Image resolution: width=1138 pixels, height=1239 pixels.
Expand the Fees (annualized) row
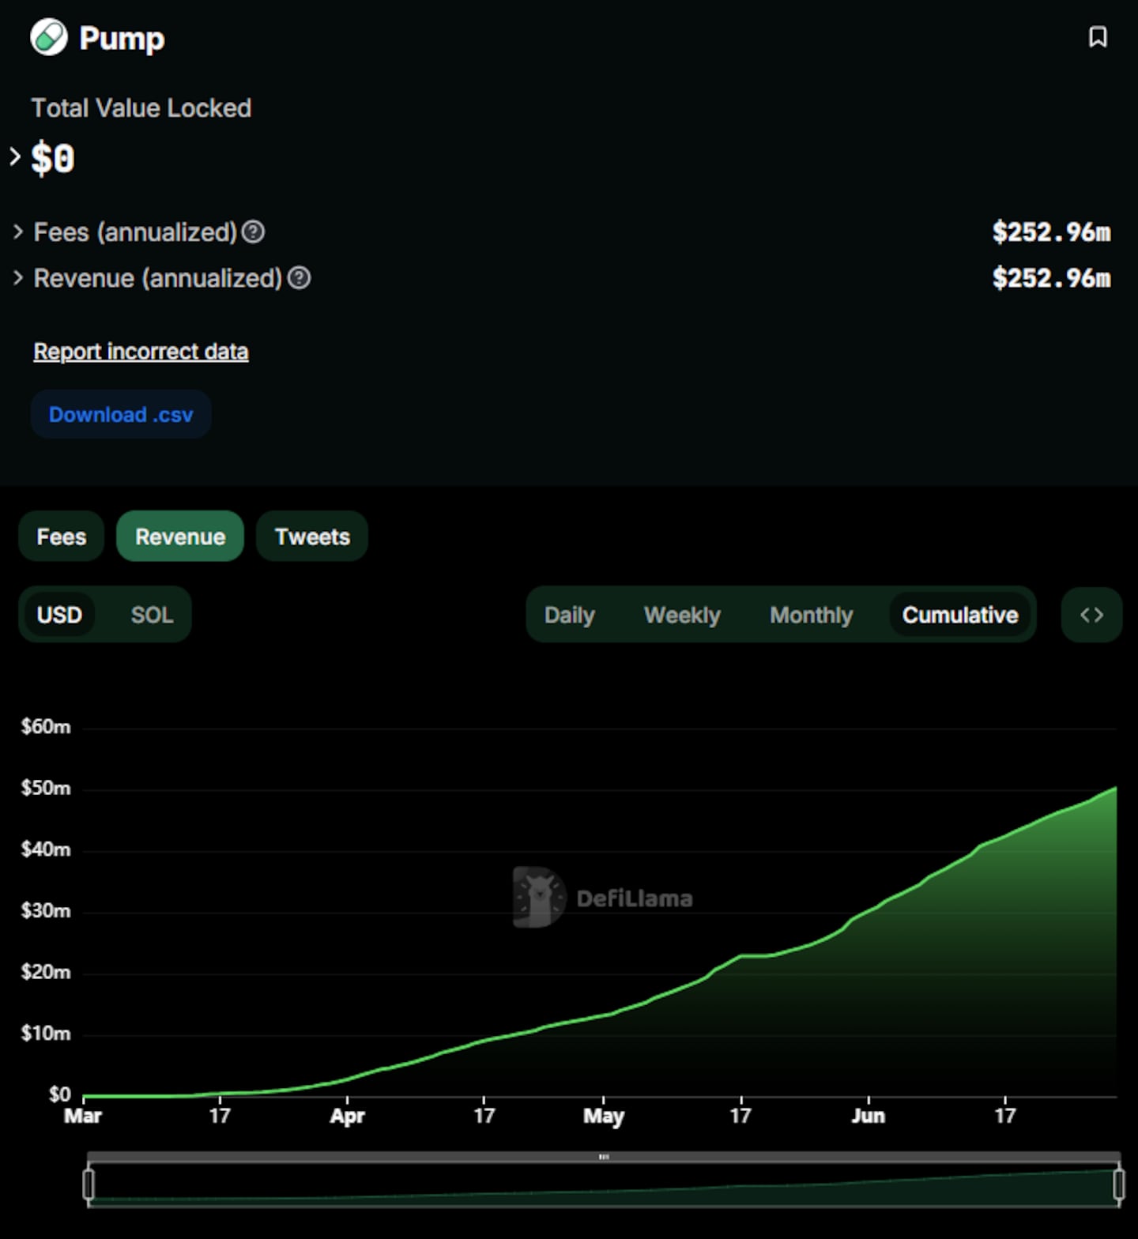[x=18, y=232]
